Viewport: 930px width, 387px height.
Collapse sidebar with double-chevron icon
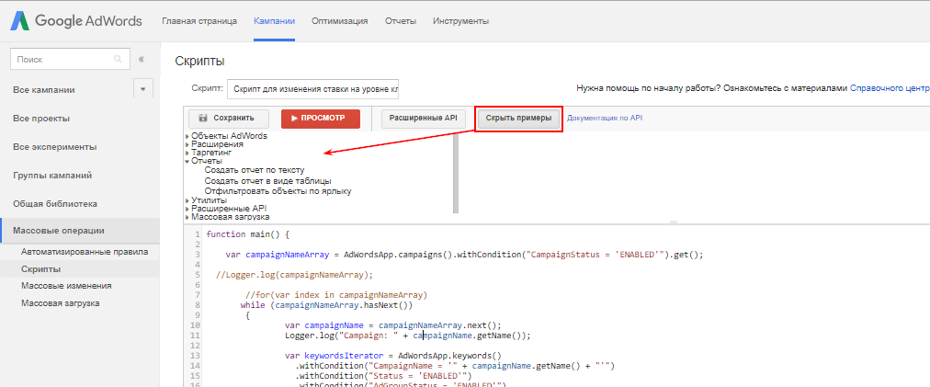coord(142,60)
